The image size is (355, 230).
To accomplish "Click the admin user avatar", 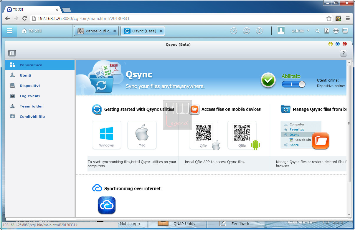I will (x=281, y=31).
